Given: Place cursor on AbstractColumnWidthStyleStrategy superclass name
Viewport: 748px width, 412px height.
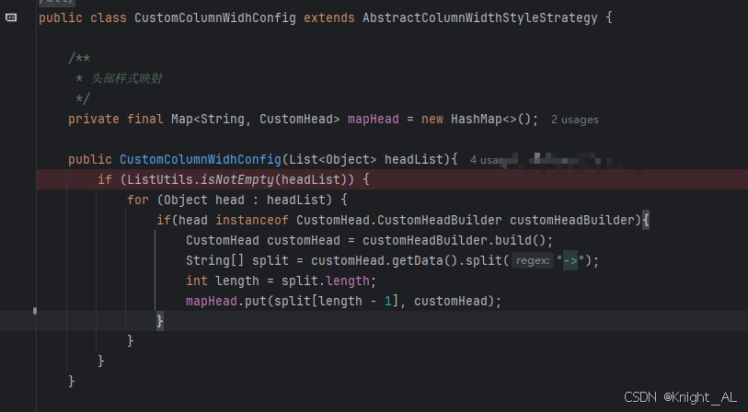Looking at the screenshot, I should point(480,18).
